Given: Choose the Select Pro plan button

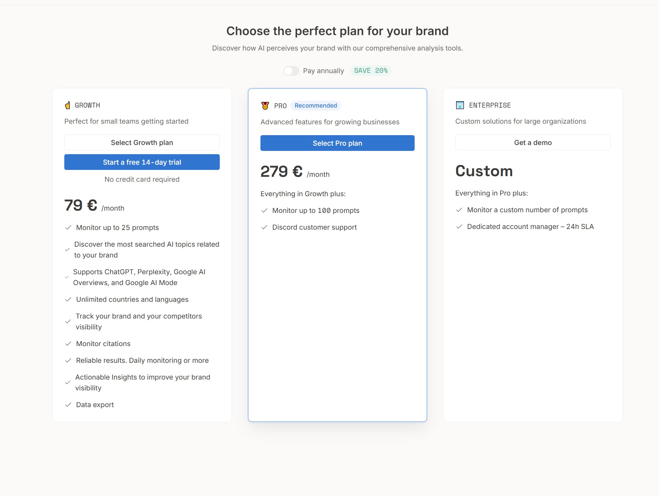Looking at the screenshot, I should (337, 143).
